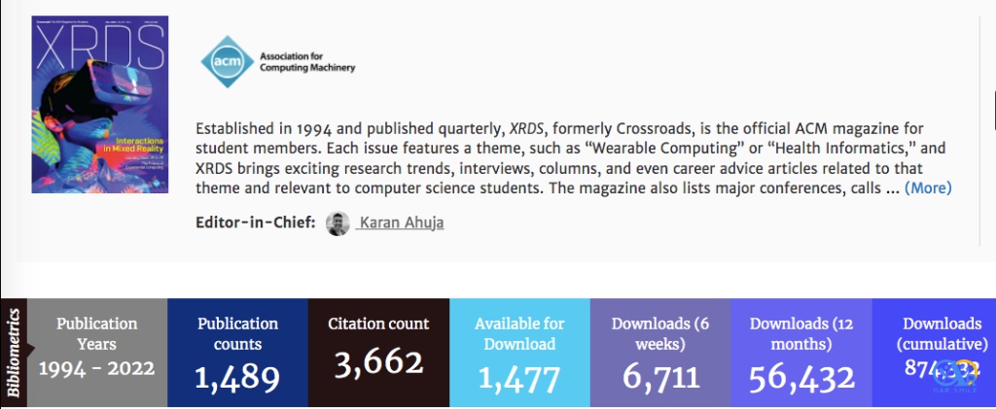Viewport: 996px width, 409px height.
Task: Open Karan Ahuja's profile link
Action: tap(403, 223)
